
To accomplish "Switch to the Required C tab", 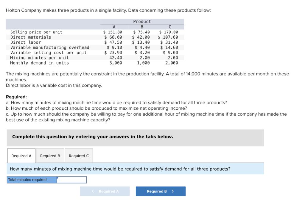I will (x=79, y=155).
